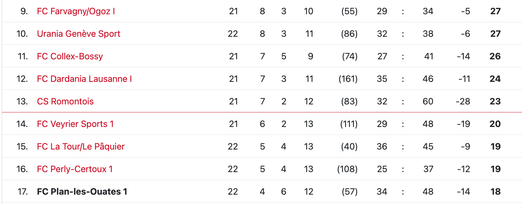Screen dimensions: 522x204
Task: Click the -28 goal difference for CS Romontois
Action: [463, 101]
